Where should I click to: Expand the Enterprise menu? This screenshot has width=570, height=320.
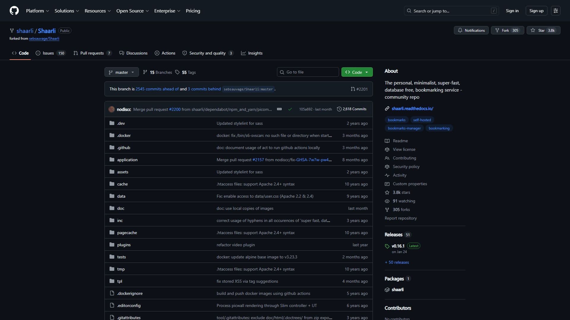pyautogui.click(x=167, y=11)
